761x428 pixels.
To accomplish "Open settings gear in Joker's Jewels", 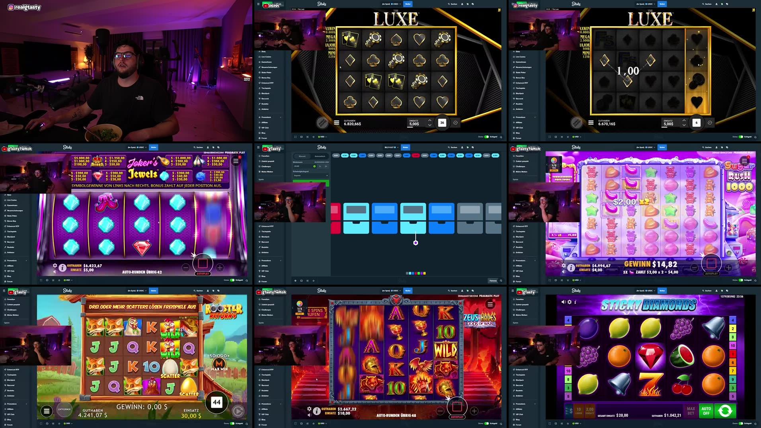I will point(55,266).
